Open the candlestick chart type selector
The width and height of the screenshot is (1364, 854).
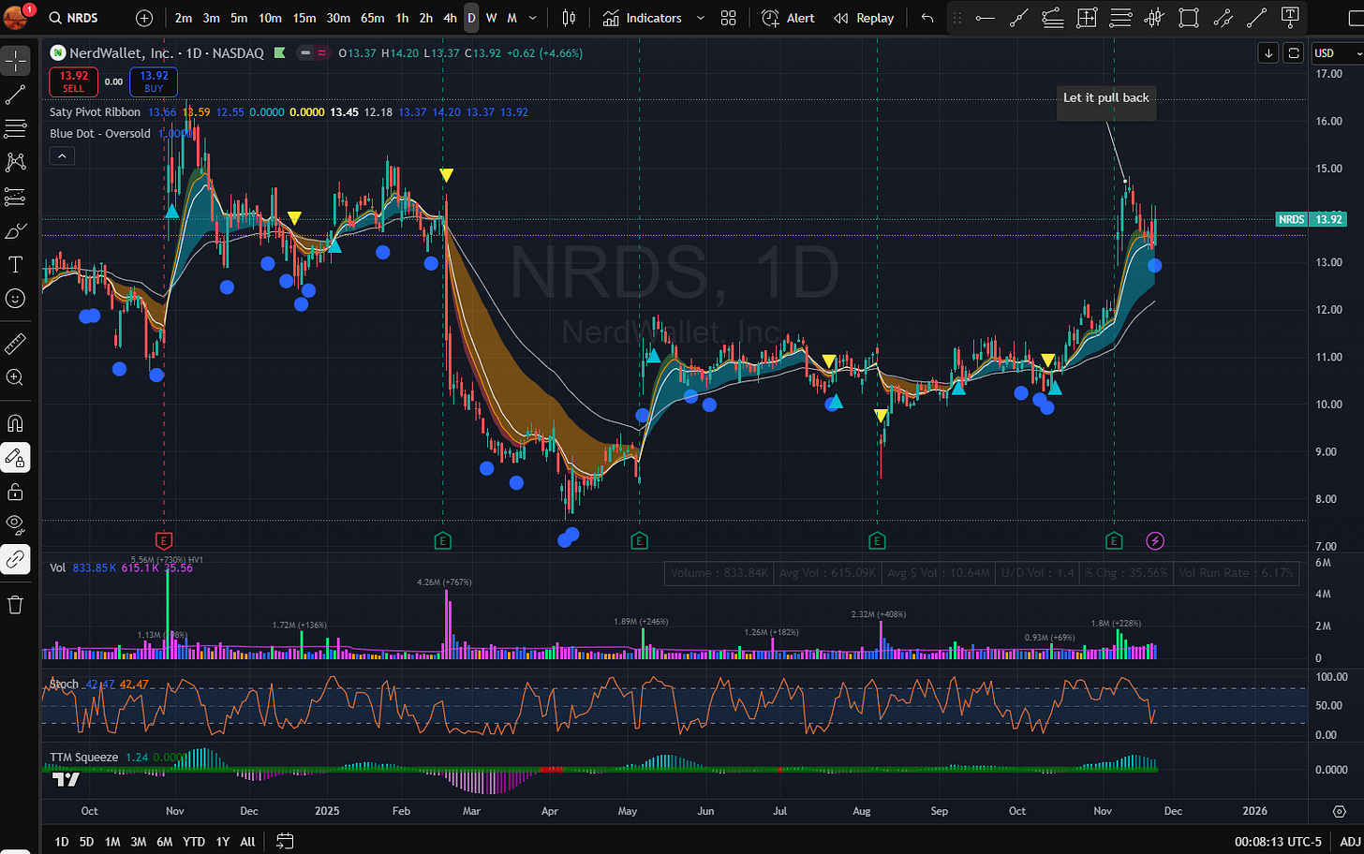[569, 18]
